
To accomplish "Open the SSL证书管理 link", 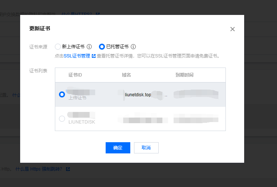I will point(77,56).
